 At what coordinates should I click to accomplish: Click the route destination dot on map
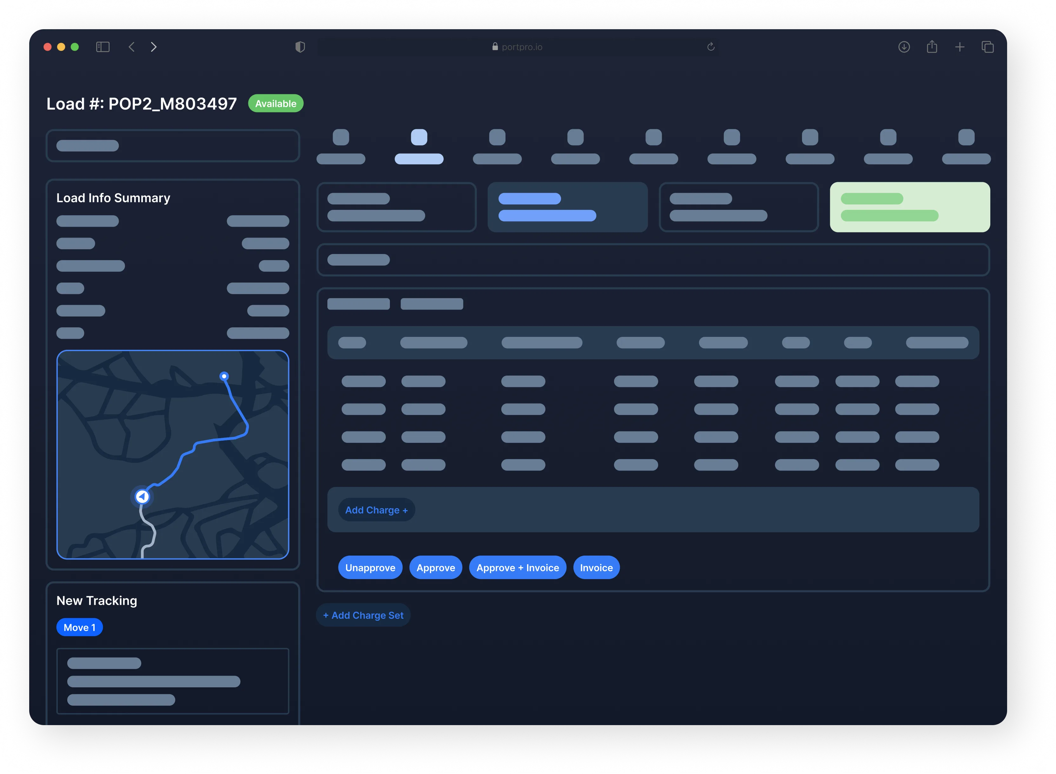(224, 376)
